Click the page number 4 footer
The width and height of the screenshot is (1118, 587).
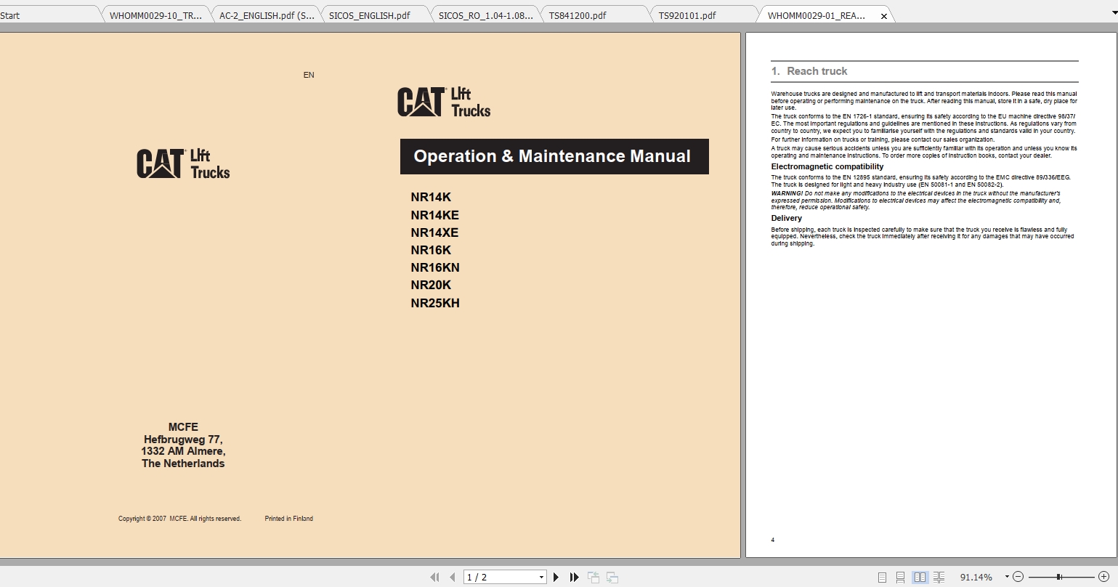773,540
